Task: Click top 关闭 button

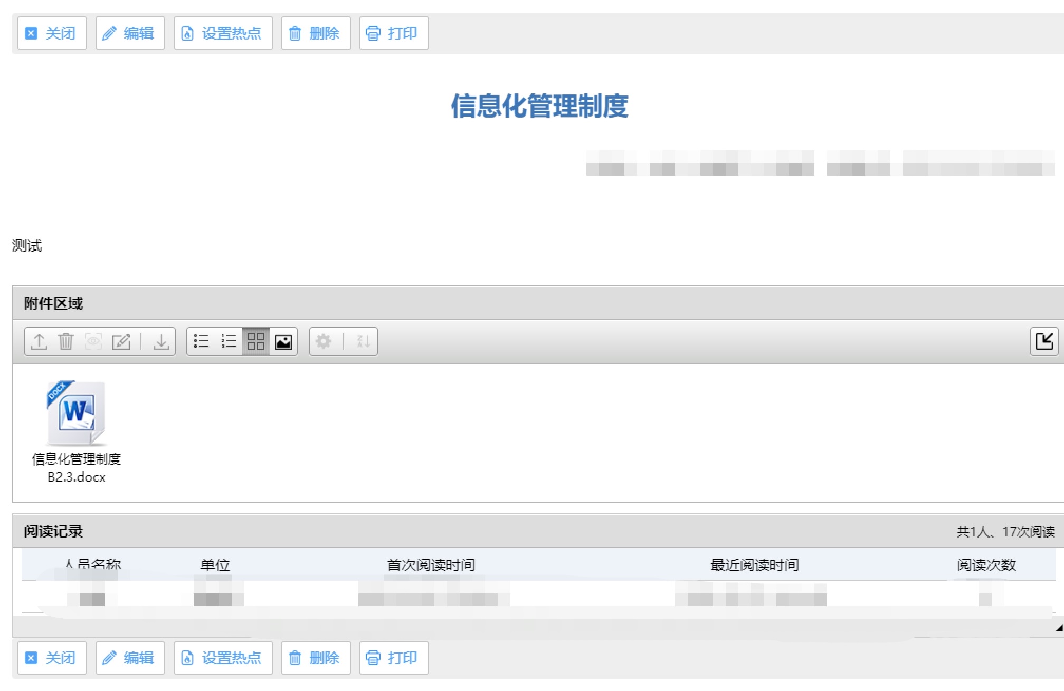Action: click(52, 33)
